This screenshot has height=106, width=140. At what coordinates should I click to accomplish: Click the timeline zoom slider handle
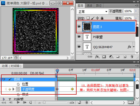pyautogui.click(x=44, y=102)
